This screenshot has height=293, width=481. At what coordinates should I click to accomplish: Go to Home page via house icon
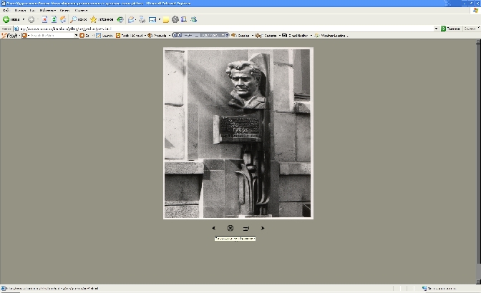63,19
